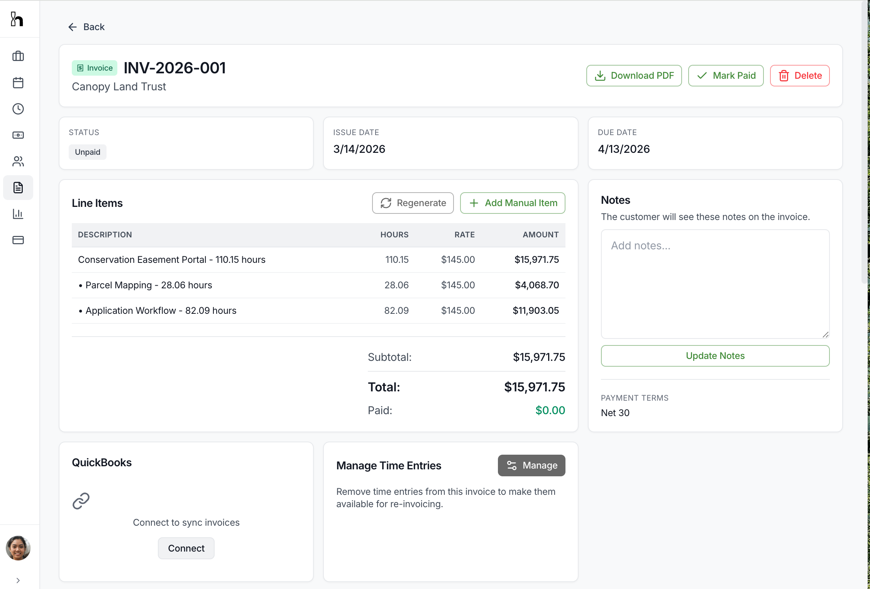The height and width of the screenshot is (589, 870).
Task: Regenerate the invoice line items
Action: [413, 203]
